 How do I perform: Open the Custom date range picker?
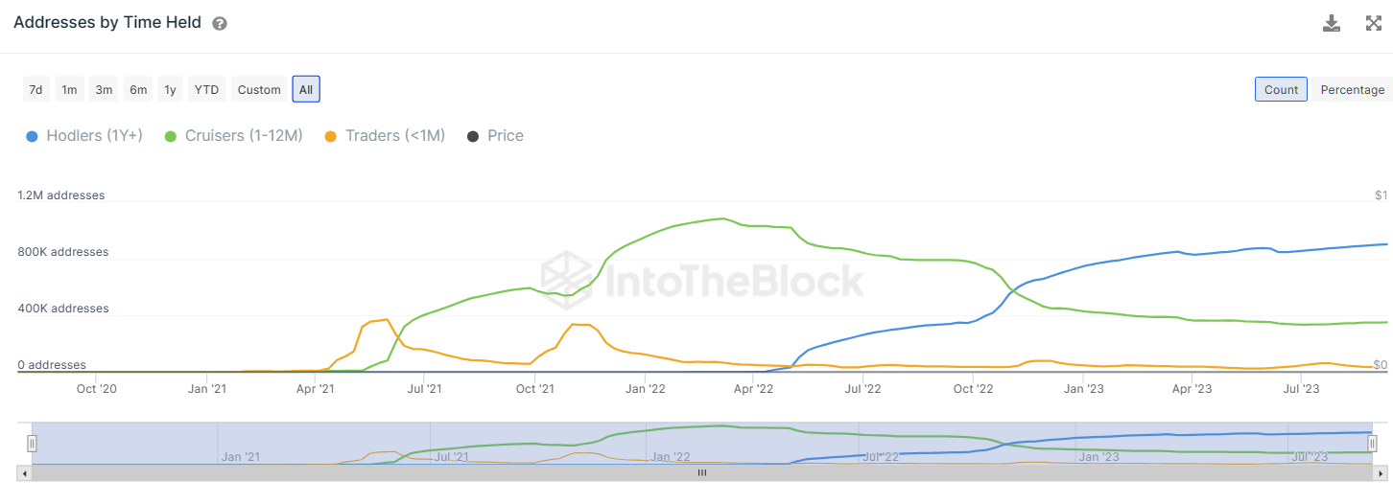(x=259, y=89)
